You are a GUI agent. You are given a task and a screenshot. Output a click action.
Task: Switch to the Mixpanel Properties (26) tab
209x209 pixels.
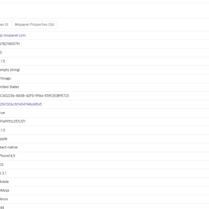34,25
